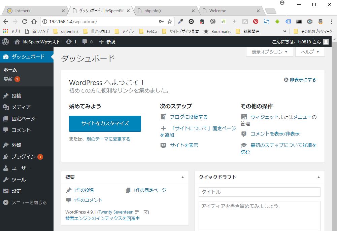Open 更新 submenu item with badge
The width and height of the screenshot is (337, 231).
click(x=12, y=79)
